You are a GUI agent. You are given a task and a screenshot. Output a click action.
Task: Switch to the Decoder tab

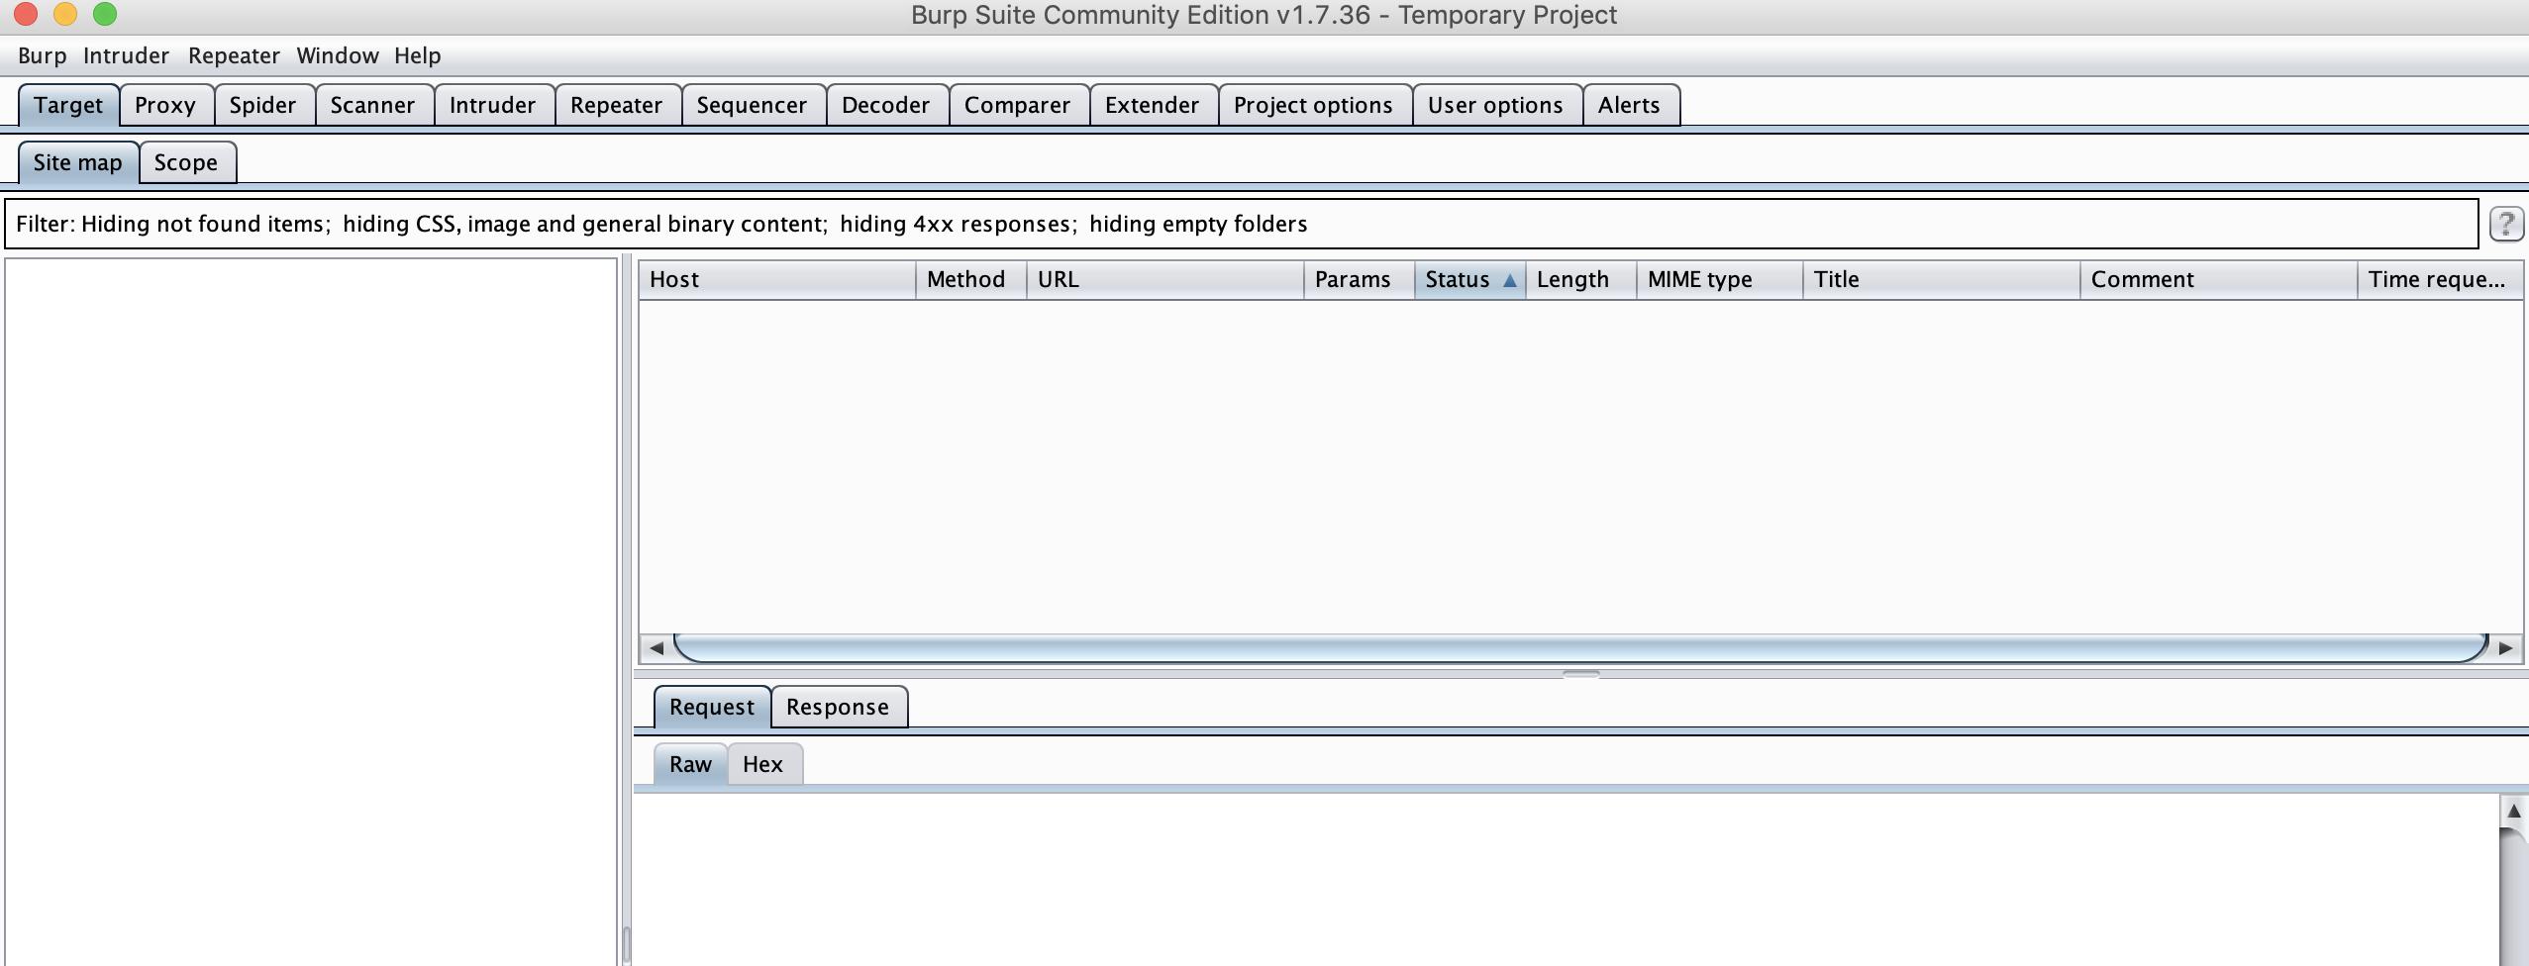[886, 105]
